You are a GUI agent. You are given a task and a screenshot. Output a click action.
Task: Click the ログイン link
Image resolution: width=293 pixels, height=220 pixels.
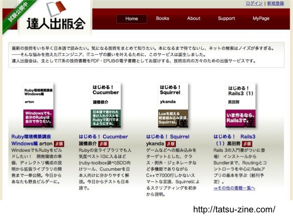254,3
